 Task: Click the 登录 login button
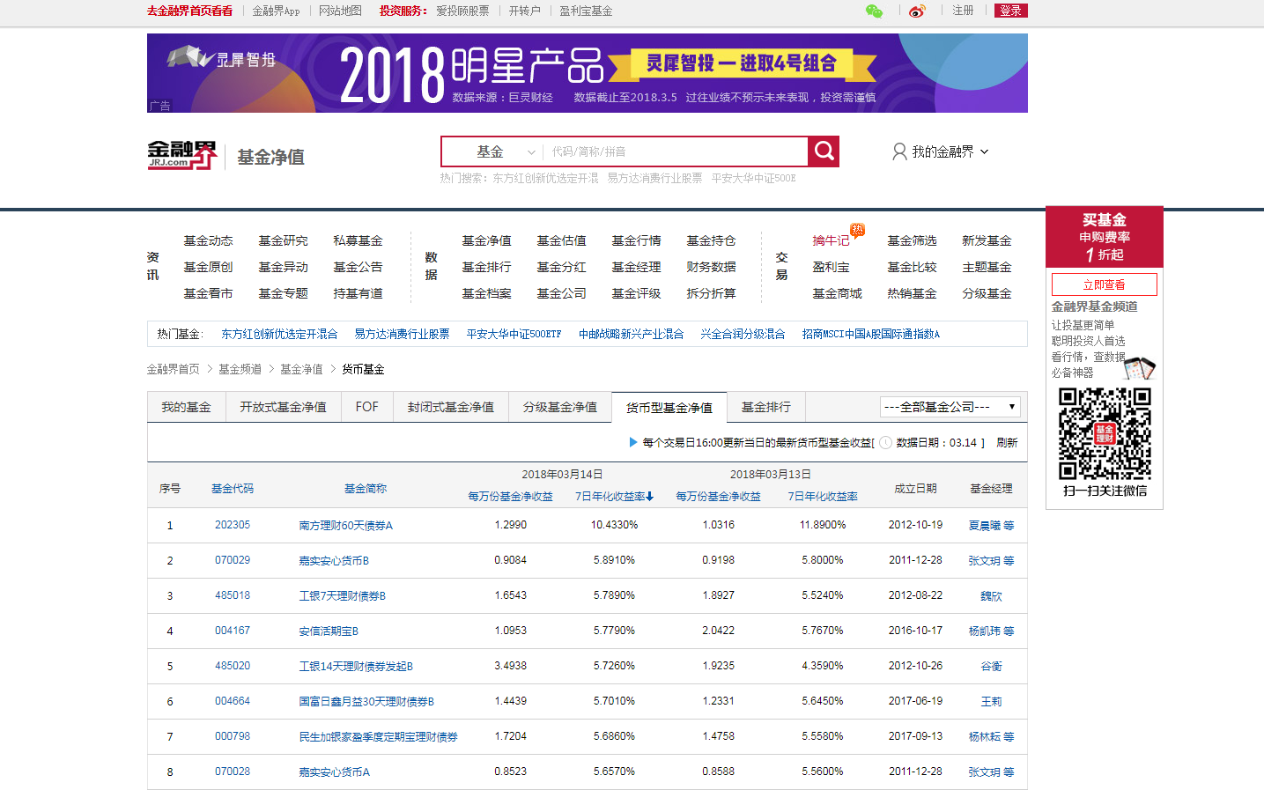[x=1010, y=11]
